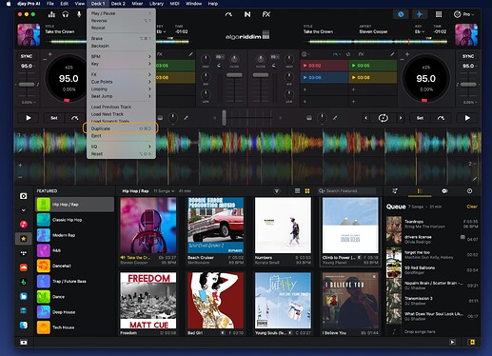
Task: Toggle the preview play button at bottom right
Action: [x=452, y=342]
